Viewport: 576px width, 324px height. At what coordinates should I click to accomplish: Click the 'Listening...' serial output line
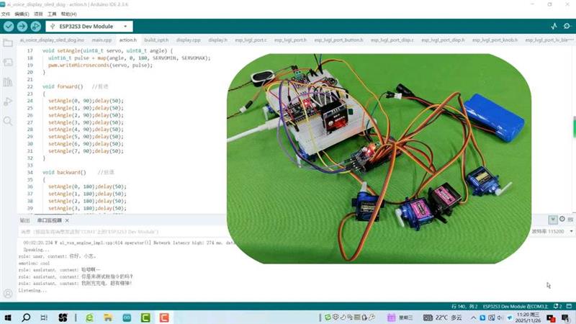click(32, 290)
